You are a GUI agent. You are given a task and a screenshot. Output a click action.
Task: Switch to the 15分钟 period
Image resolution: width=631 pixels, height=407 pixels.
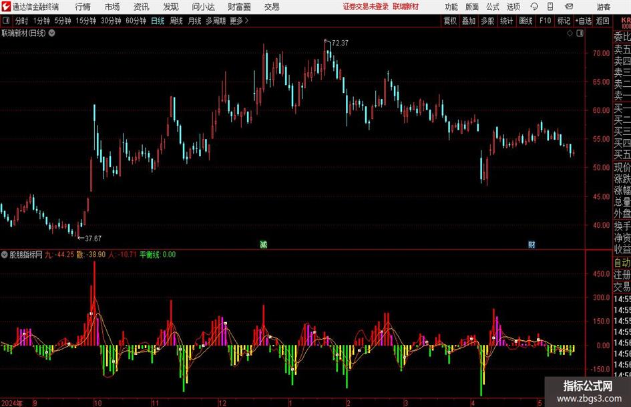[x=86, y=21]
